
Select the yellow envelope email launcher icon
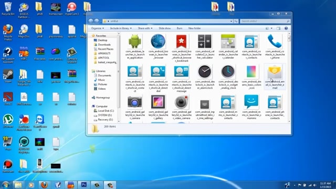coord(275,71)
